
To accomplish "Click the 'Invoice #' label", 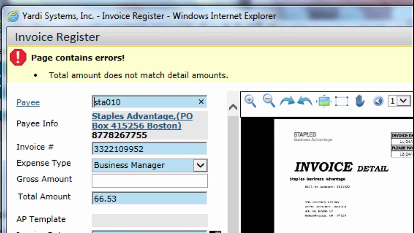I will pos(35,147).
